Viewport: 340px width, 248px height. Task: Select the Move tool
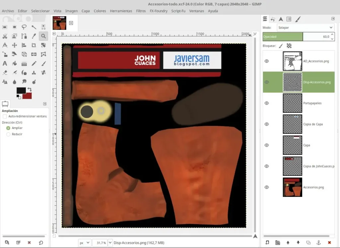[14, 45]
